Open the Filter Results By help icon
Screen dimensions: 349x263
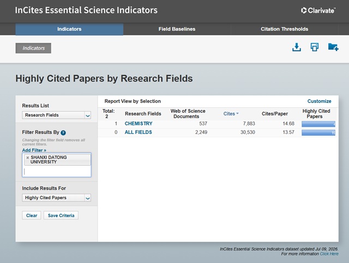63,133
